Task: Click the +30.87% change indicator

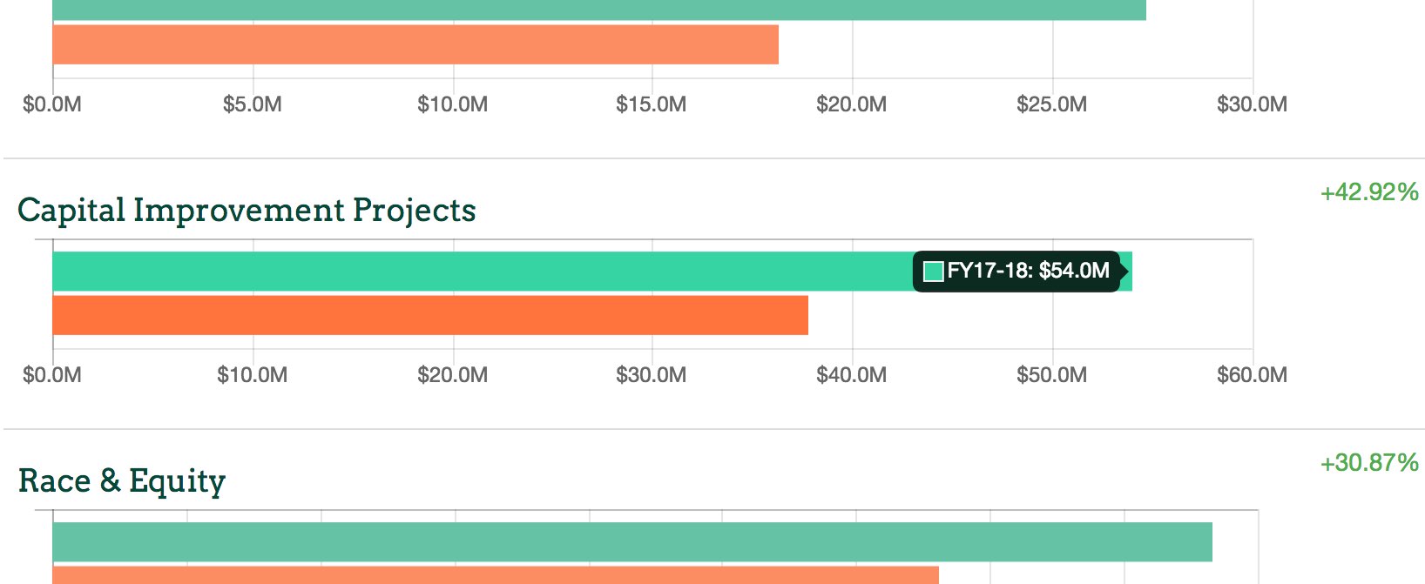Action: tap(1369, 463)
